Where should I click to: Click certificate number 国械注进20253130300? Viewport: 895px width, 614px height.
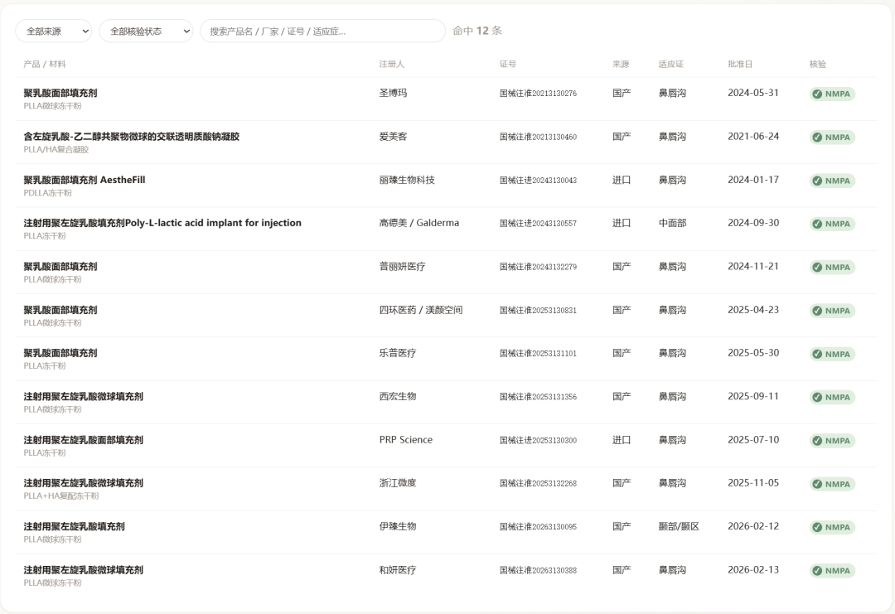(x=539, y=441)
